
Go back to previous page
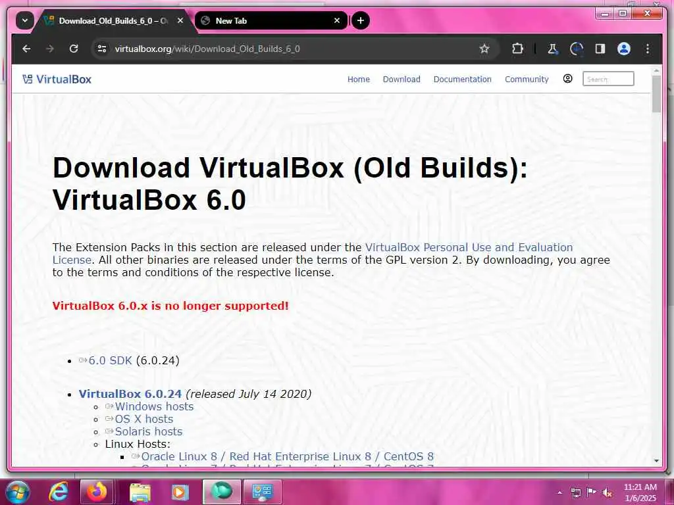point(26,49)
